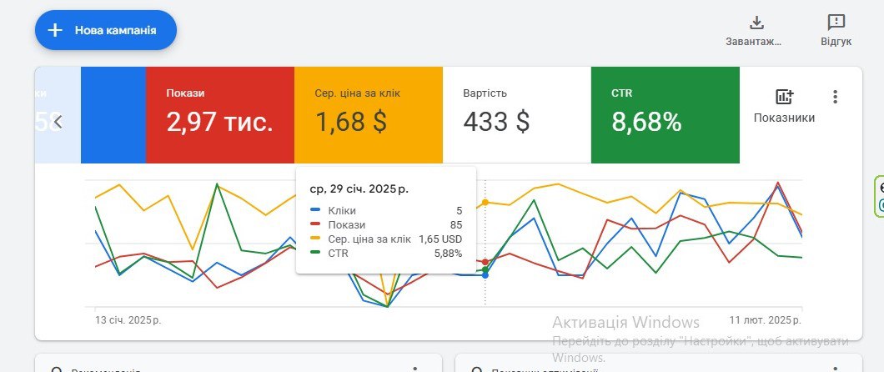Toggle the yellow Сер. ціна за клік card
This screenshot has height=372, width=884.
coord(368,114)
